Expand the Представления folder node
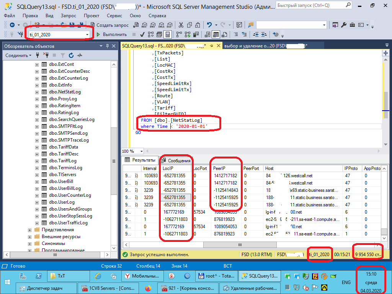The height and width of the screenshot is (294, 392). pyautogui.click(x=29, y=230)
